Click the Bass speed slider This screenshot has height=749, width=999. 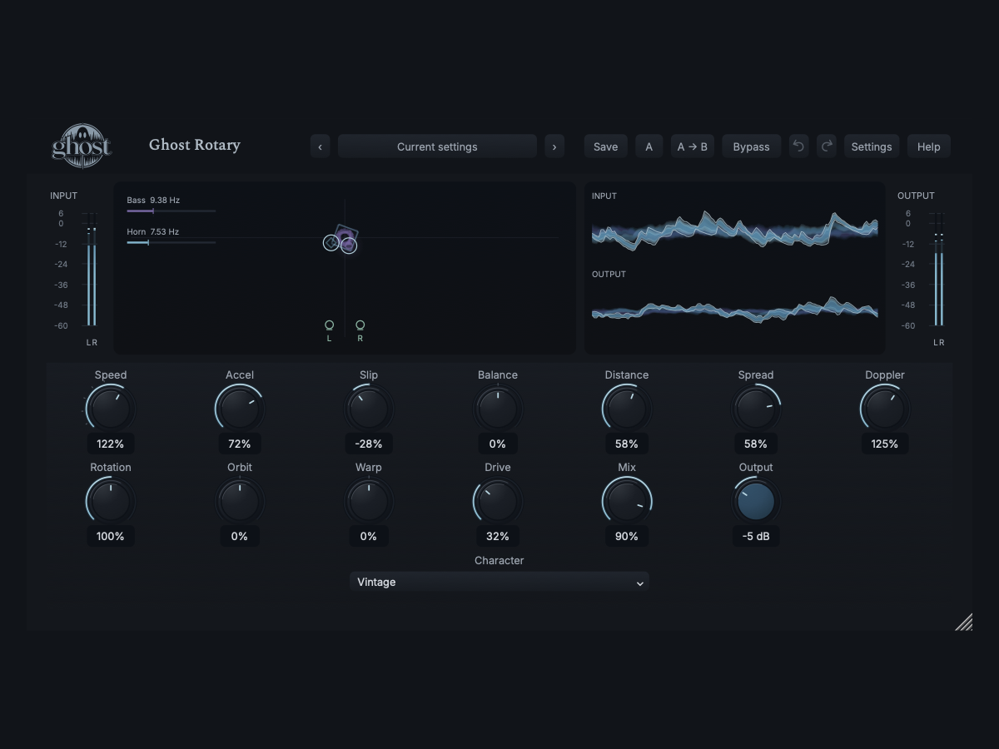click(171, 211)
